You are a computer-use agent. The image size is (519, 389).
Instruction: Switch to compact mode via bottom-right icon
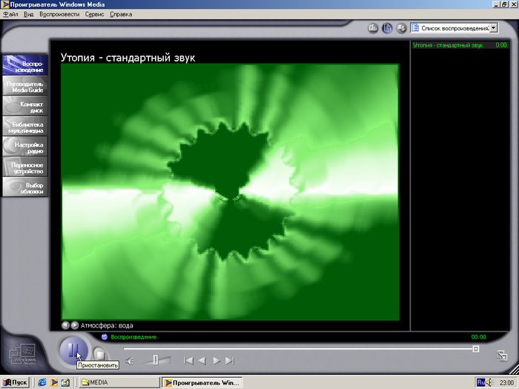pos(502,356)
